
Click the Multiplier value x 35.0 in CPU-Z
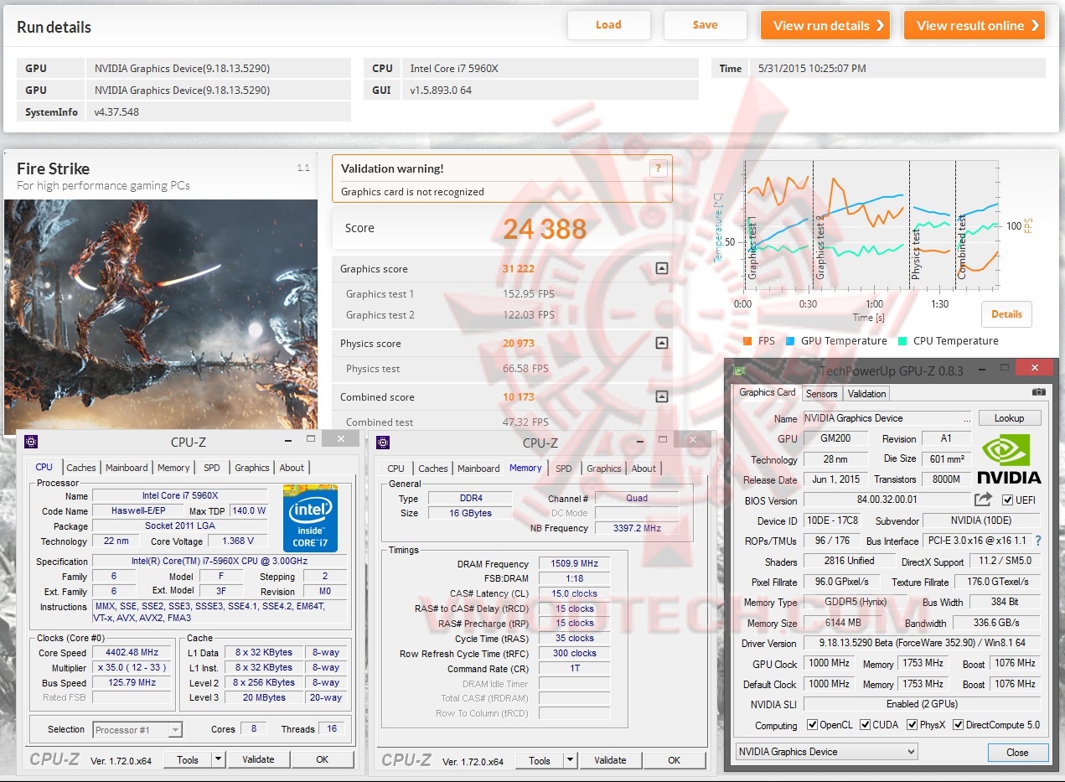(133, 668)
